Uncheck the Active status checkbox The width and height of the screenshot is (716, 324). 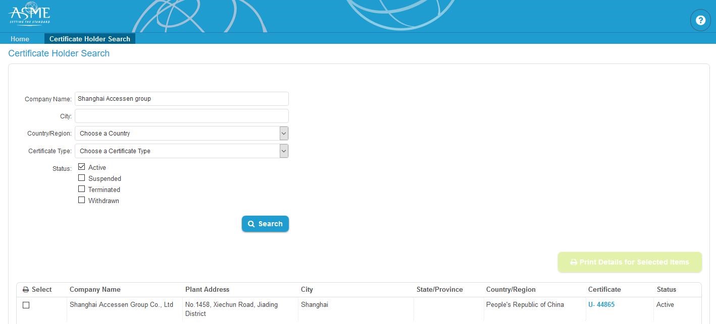click(x=82, y=167)
